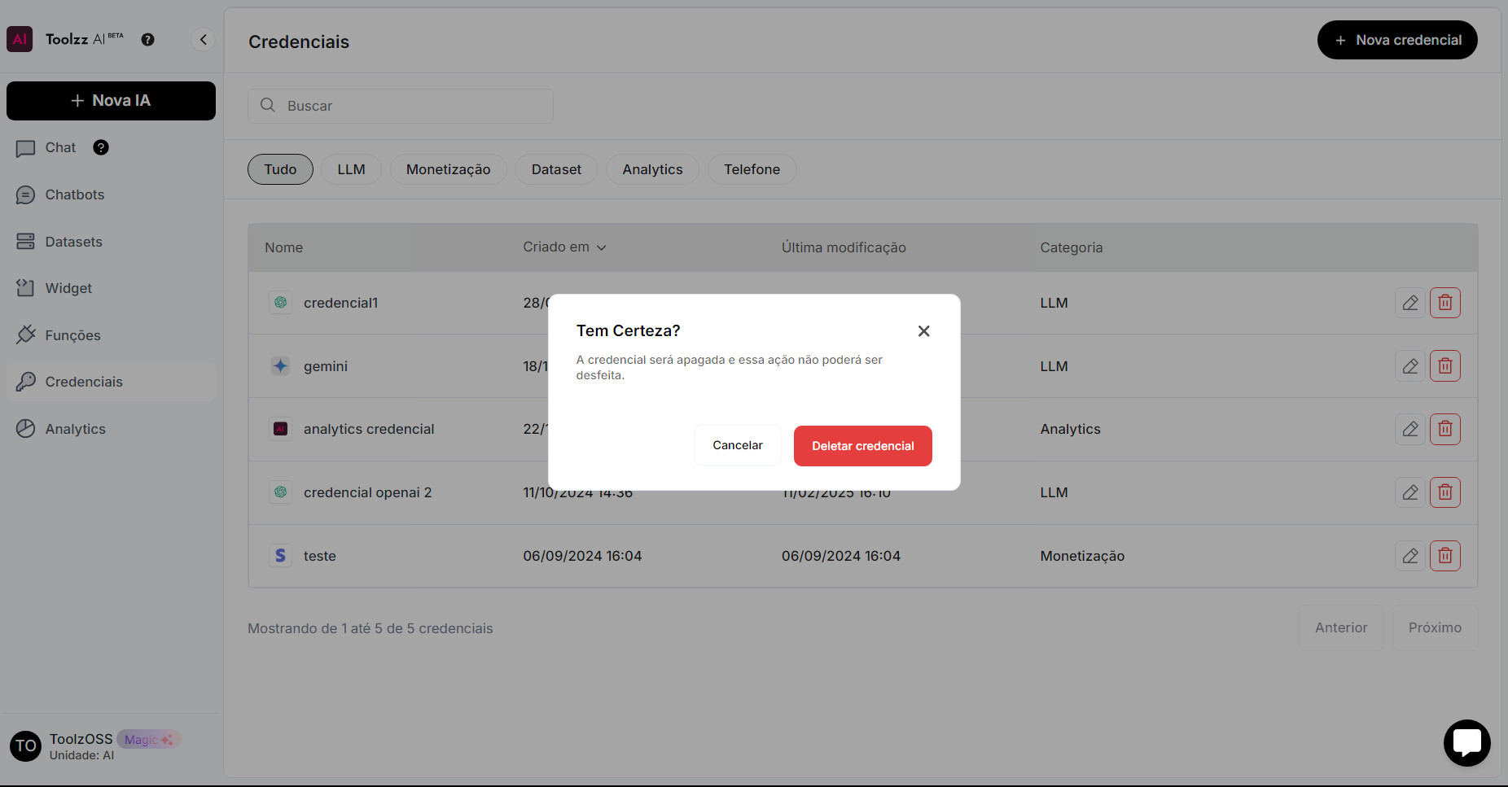Select the Tudo filter tab
1508x787 pixels.
coord(280,169)
